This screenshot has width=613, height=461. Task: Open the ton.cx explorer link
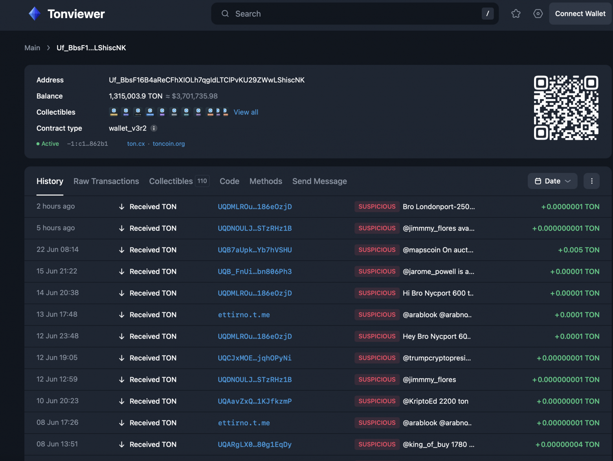pos(136,144)
